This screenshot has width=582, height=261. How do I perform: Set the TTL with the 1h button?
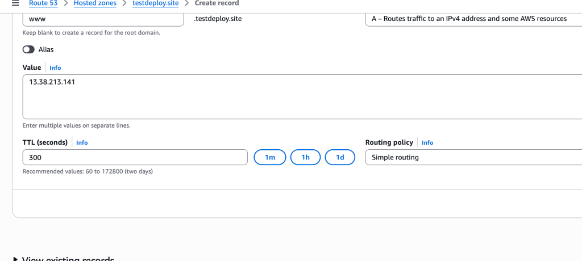[305, 157]
